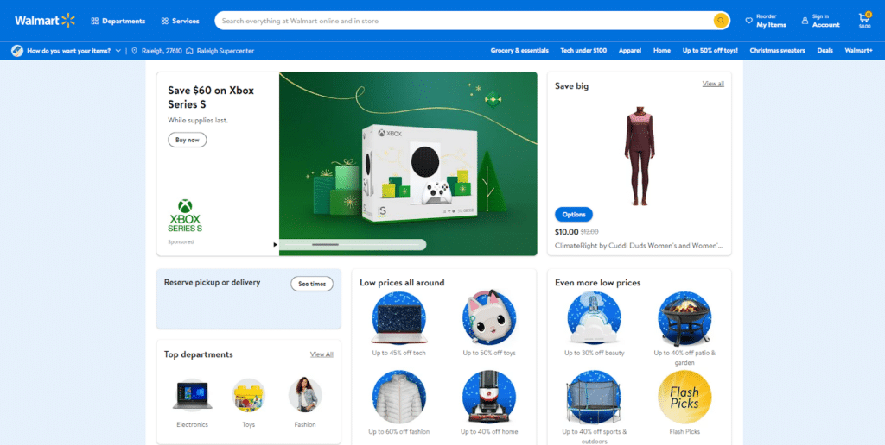Go to the Apparel section

click(629, 51)
